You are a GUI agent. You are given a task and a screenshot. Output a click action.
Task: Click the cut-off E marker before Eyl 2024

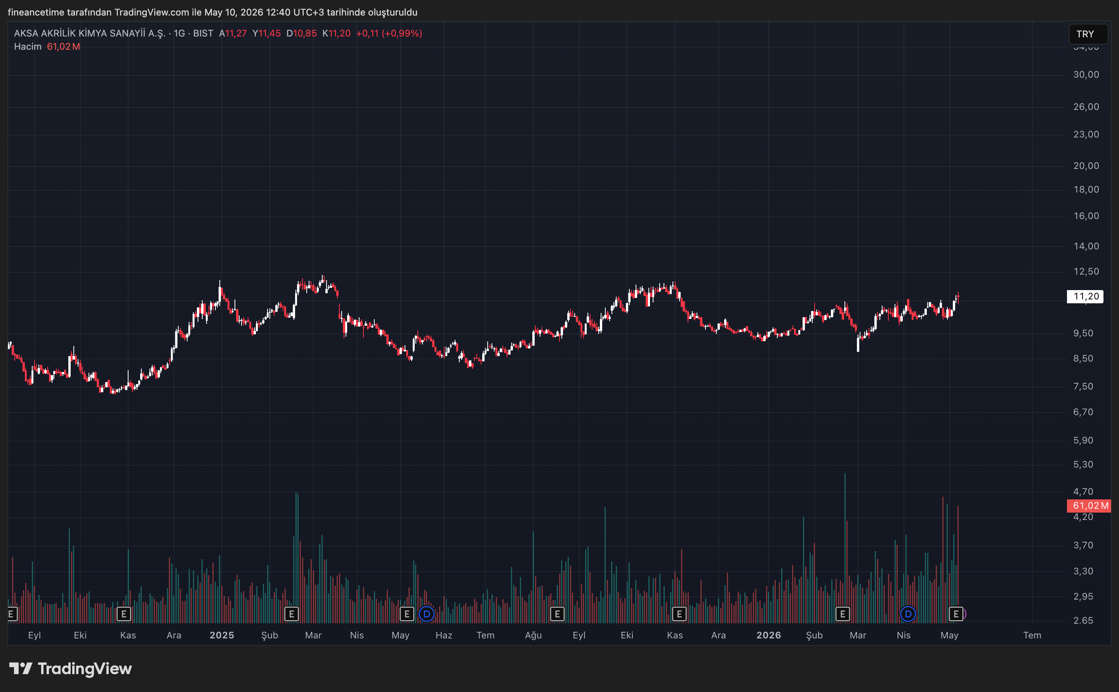[12, 614]
